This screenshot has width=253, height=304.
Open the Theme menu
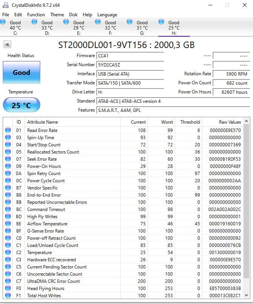57,15
